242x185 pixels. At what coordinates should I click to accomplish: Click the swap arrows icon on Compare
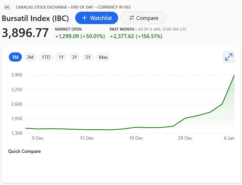[x=132, y=18]
